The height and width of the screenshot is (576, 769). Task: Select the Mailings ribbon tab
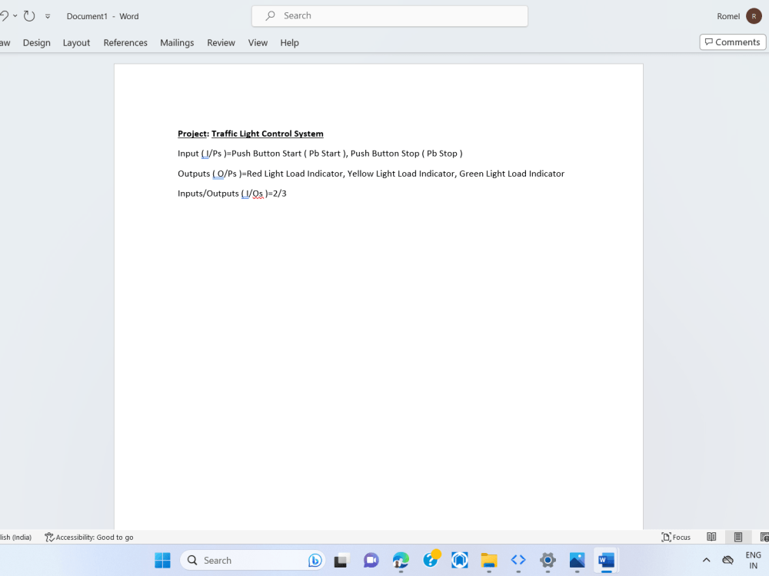click(x=177, y=42)
